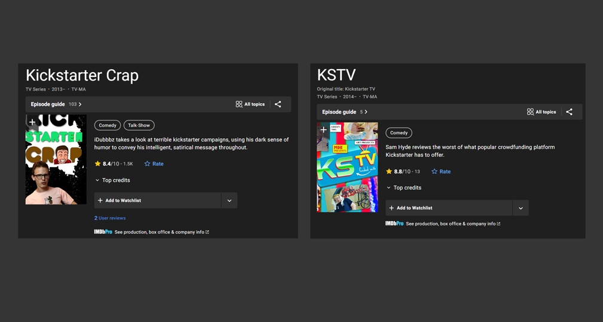Open All topics for KSTV
Image resolution: width=603 pixels, height=322 pixels.
click(x=541, y=112)
